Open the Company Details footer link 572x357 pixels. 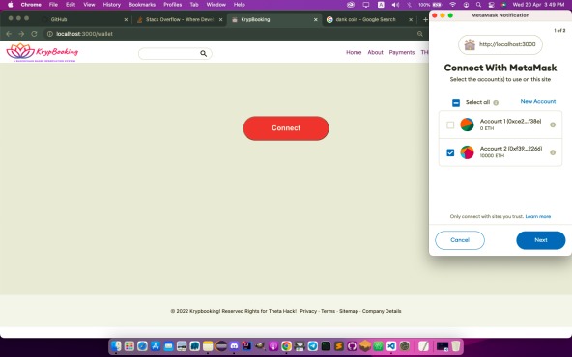tap(382, 311)
